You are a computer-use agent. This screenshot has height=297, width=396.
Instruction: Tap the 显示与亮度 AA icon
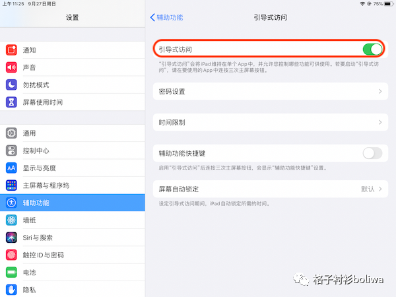(x=11, y=168)
